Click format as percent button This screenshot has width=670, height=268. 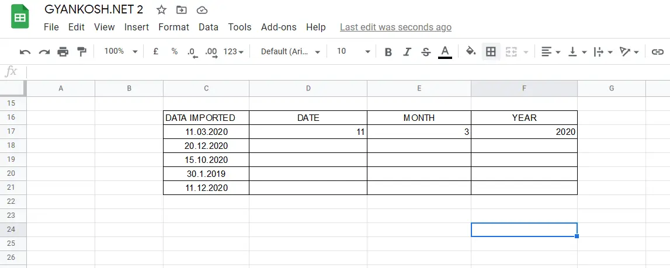174,51
